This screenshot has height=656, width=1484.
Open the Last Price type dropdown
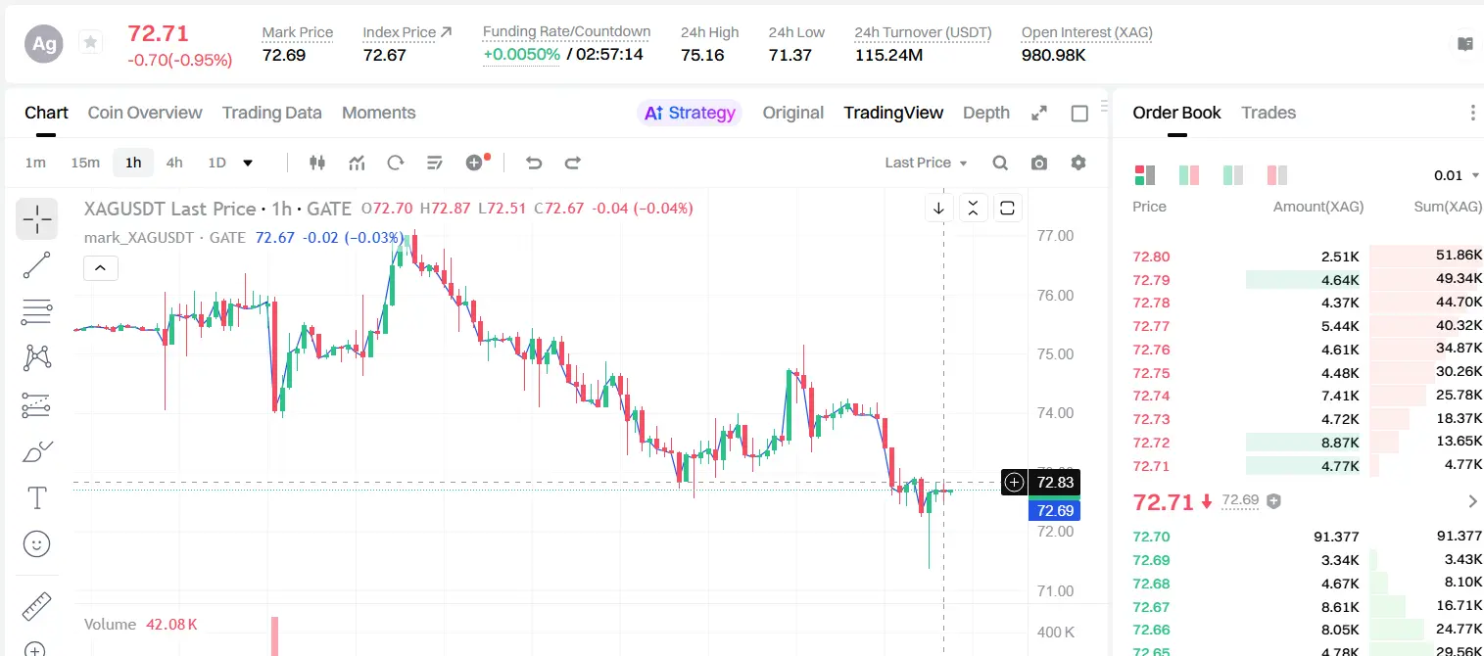point(926,163)
